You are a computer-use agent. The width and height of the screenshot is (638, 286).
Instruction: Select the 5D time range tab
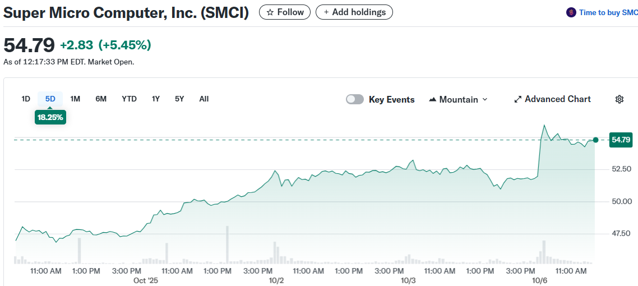pos(50,99)
